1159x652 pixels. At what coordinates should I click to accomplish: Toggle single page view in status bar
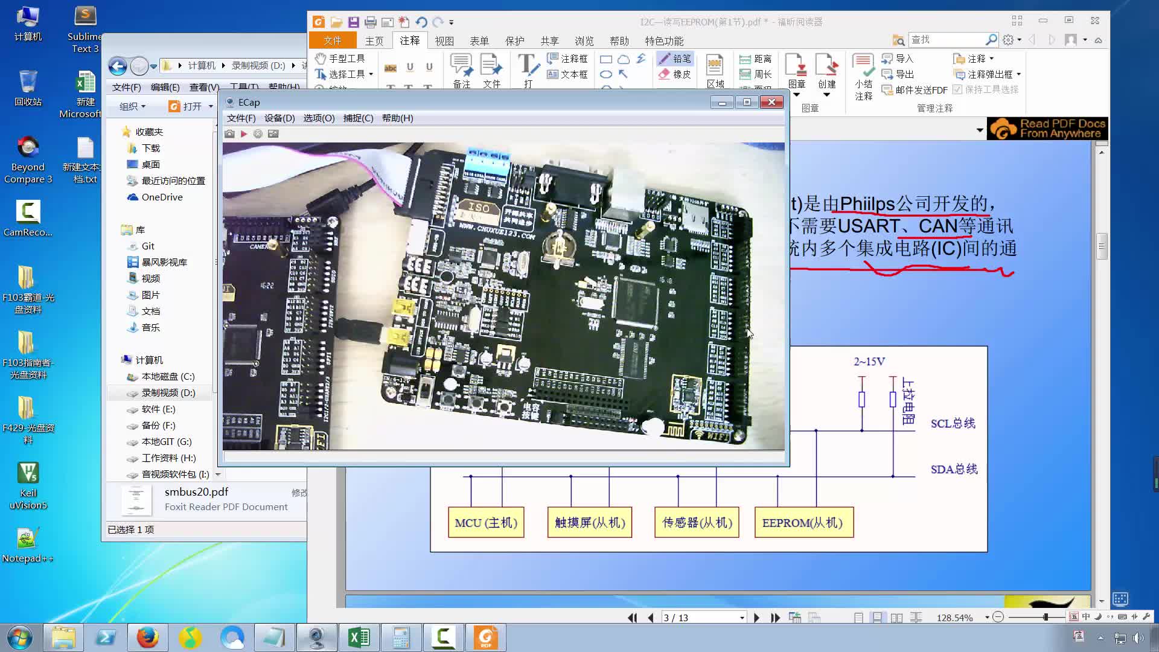(x=860, y=617)
